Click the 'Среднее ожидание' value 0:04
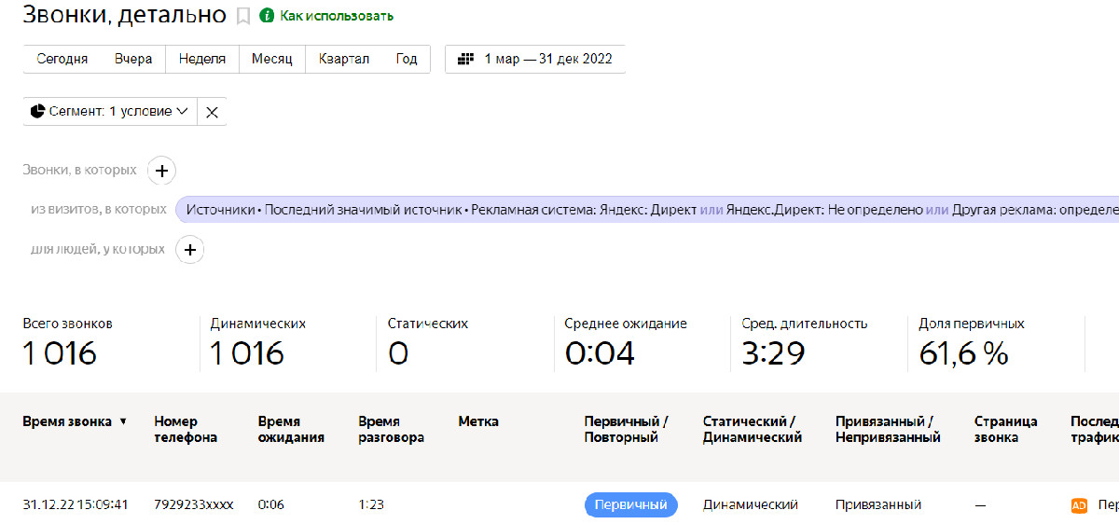 pos(600,353)
